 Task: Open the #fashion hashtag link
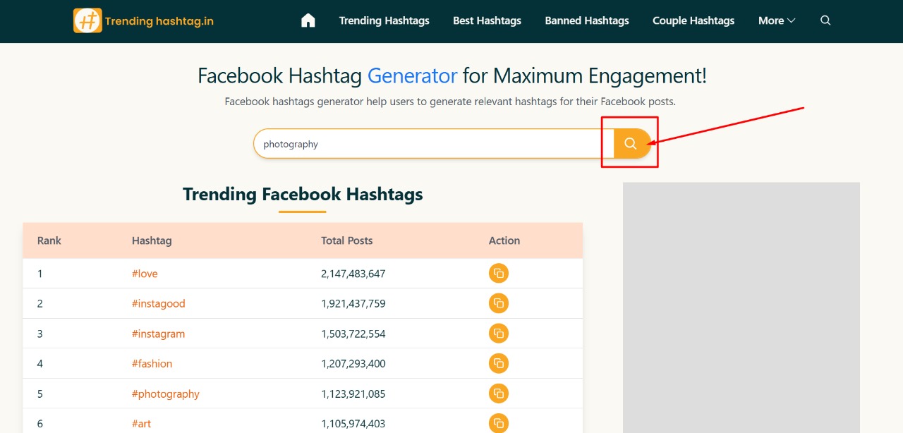[152, 363]
